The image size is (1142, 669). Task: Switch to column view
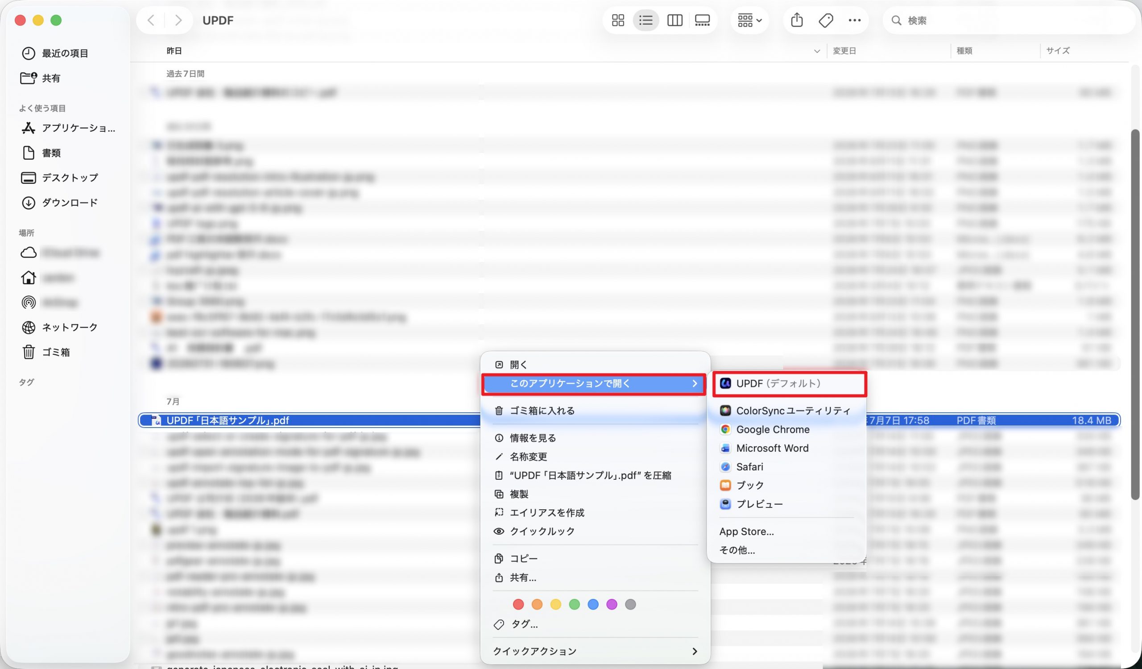point(675,21)
